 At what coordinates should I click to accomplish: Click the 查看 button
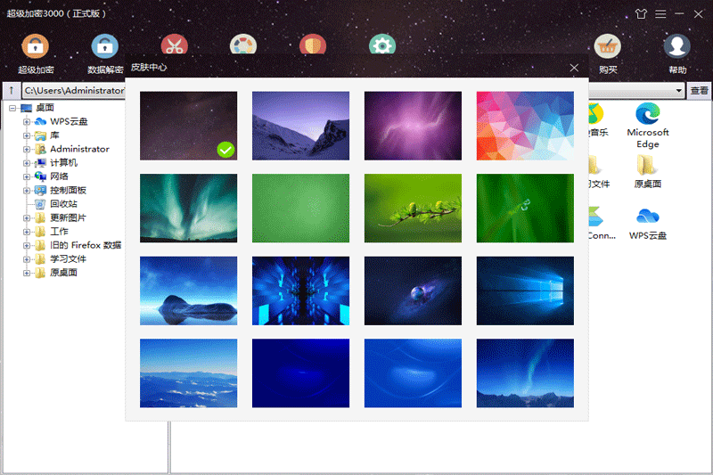coord(700,91)
